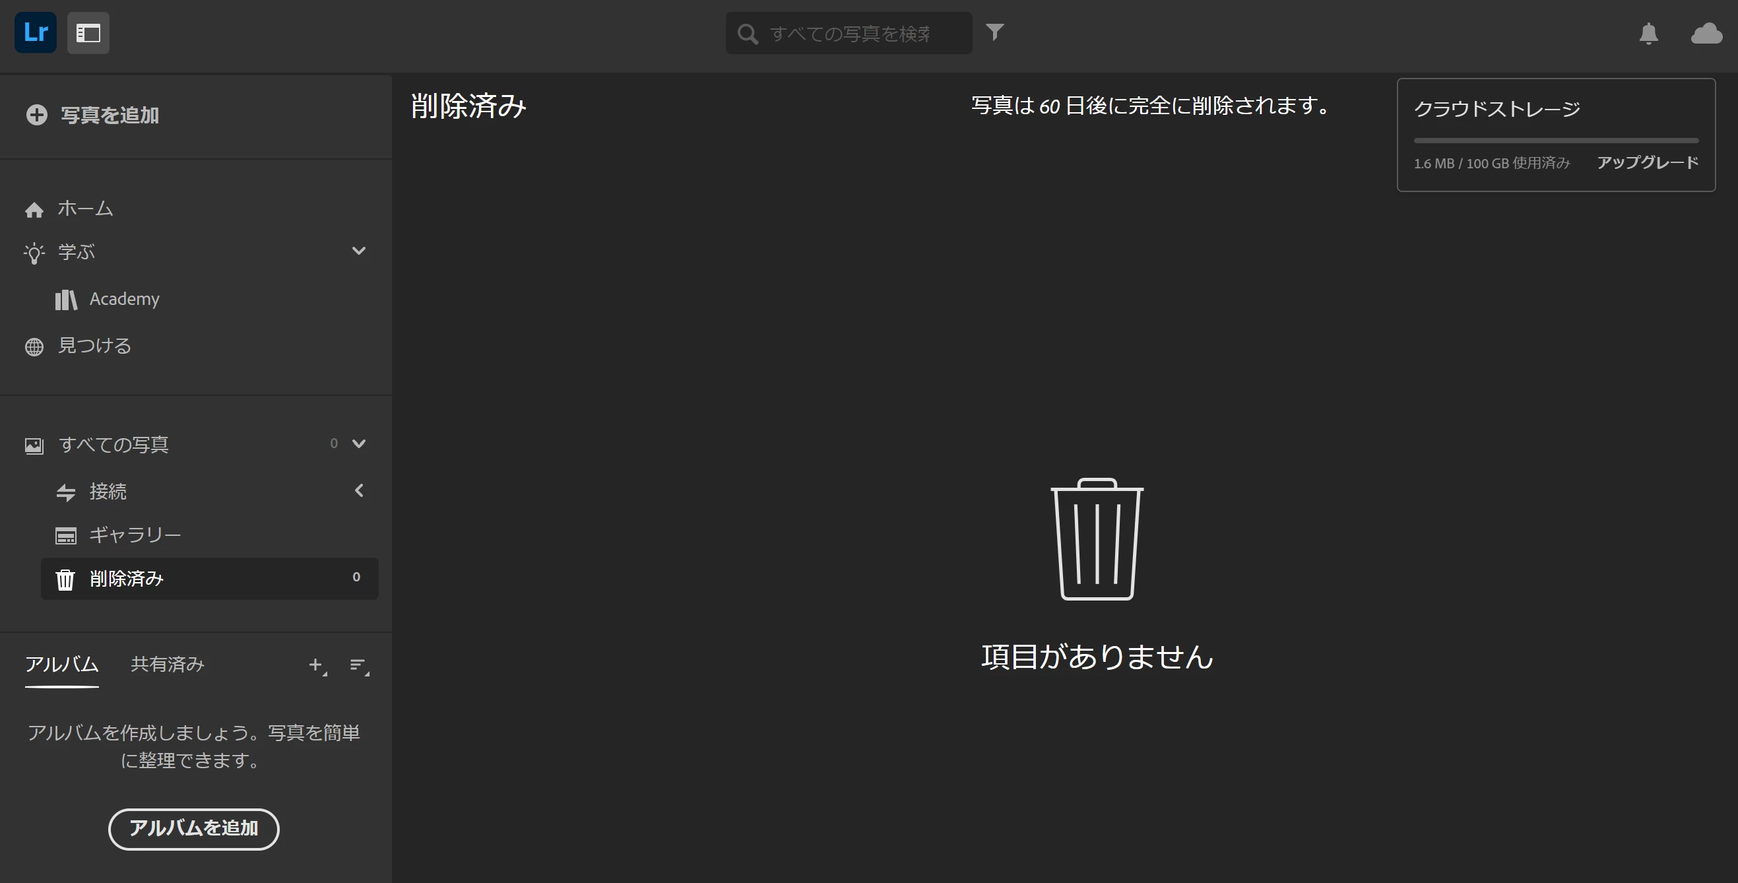This screenshot has width=1738, height=883.
Task: Collapse the 学ぶ section chevron
Action: (x=359, y=251)
